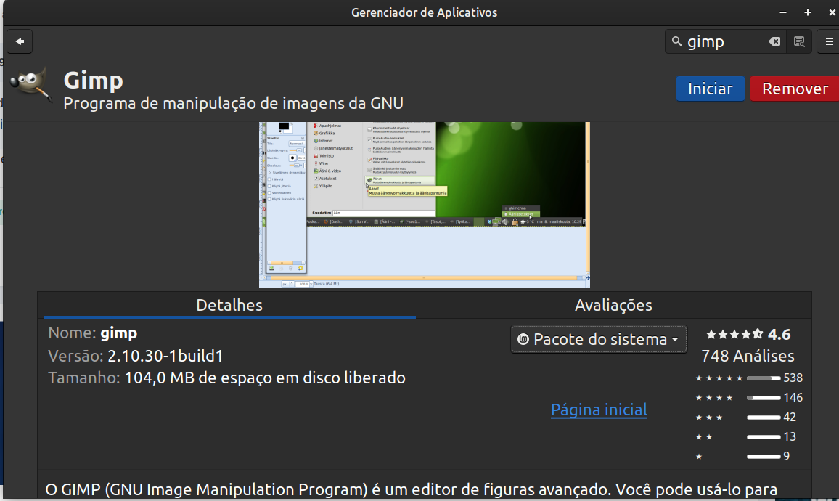This screenshot has width=839, height=501.
Task: Click the GIMP description paragraph
Action: 411,489
